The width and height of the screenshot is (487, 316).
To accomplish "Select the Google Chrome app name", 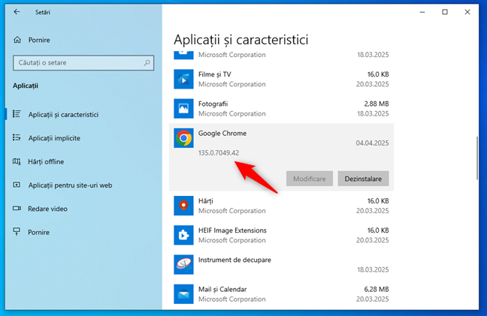I will [x=222, y=133].
